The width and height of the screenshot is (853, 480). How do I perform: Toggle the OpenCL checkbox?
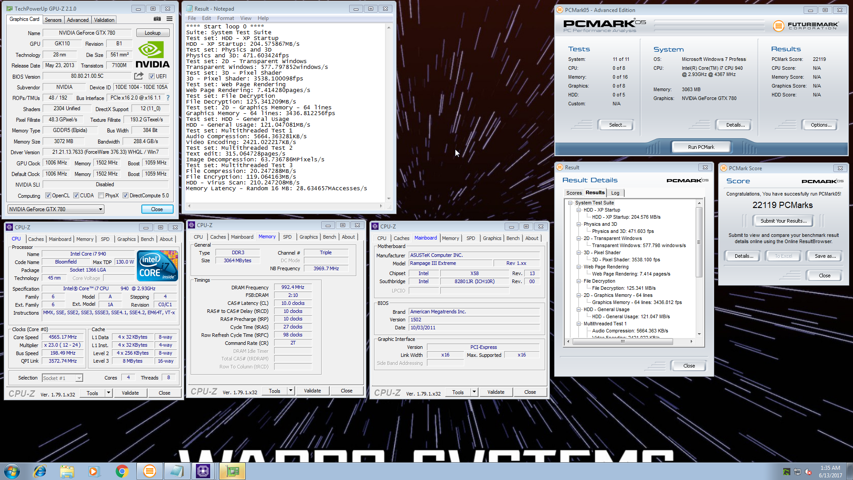(x=48, y=195)
